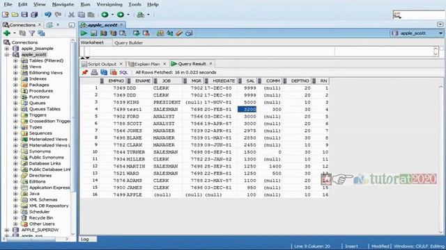Click the green Forward navigation button
Screen dimensions: 446x250
pos(121,15)
